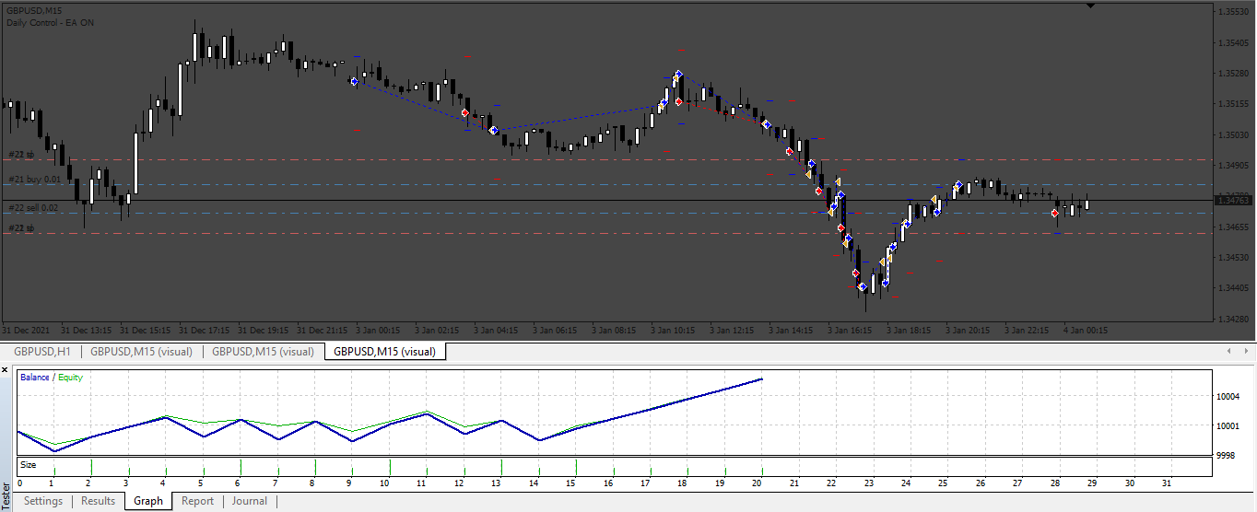1257x512 pixels.
Task: Switch to the GBPUSD,H1 chart tab
Action: (42, 351)
